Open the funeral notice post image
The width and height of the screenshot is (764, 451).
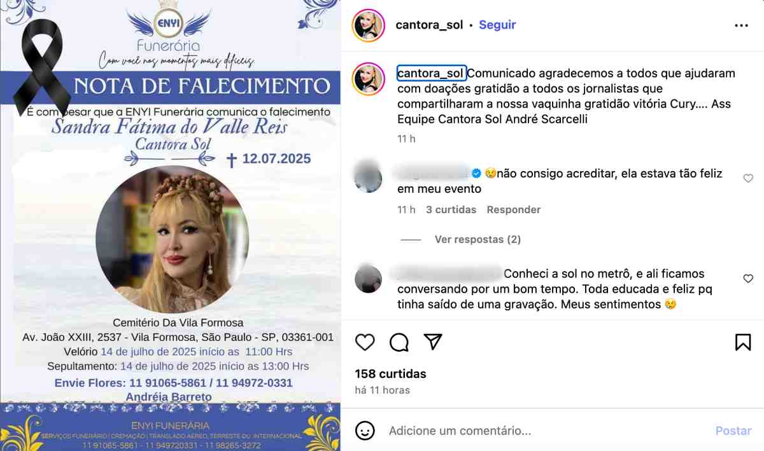[170, 225]
